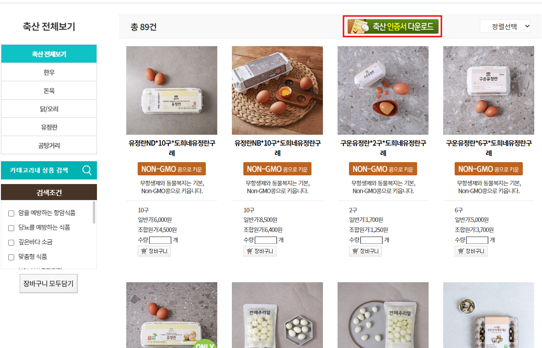
Task: Click quantity field for 유정란ND 10구
Action: [160, 240]
